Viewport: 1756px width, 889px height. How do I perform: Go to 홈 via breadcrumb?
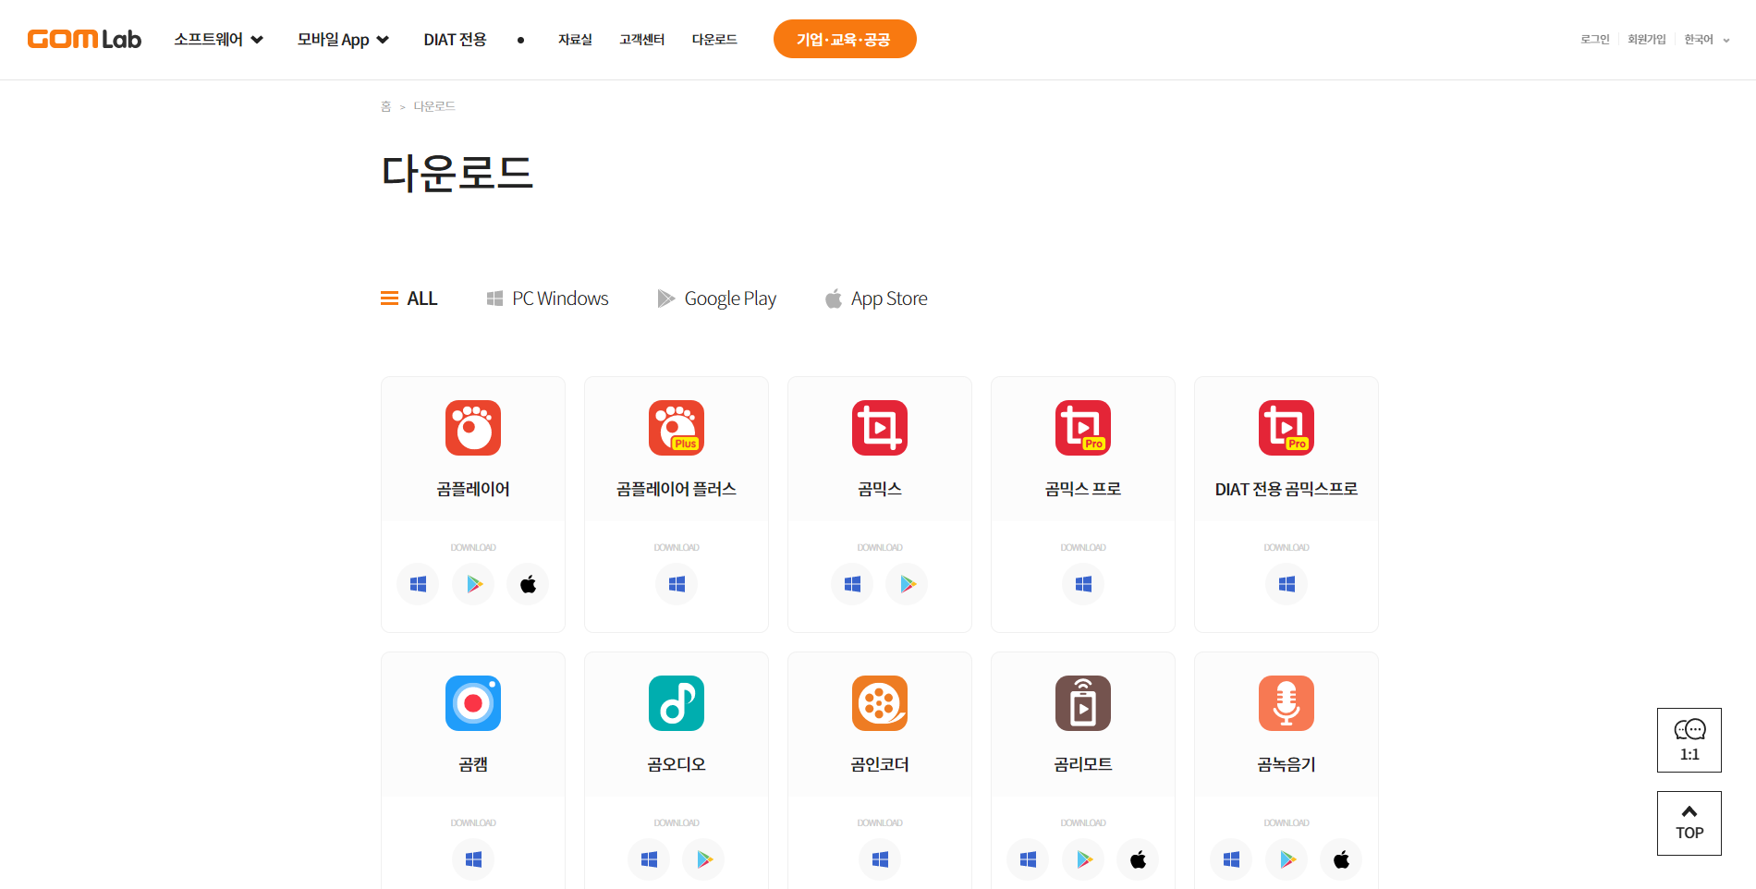[386, 106]
